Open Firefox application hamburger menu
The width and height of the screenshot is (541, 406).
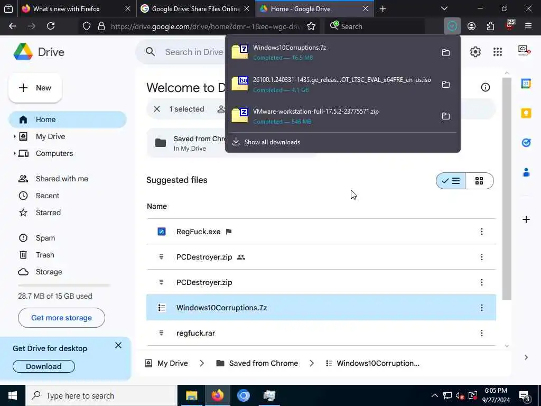(528, 26)
